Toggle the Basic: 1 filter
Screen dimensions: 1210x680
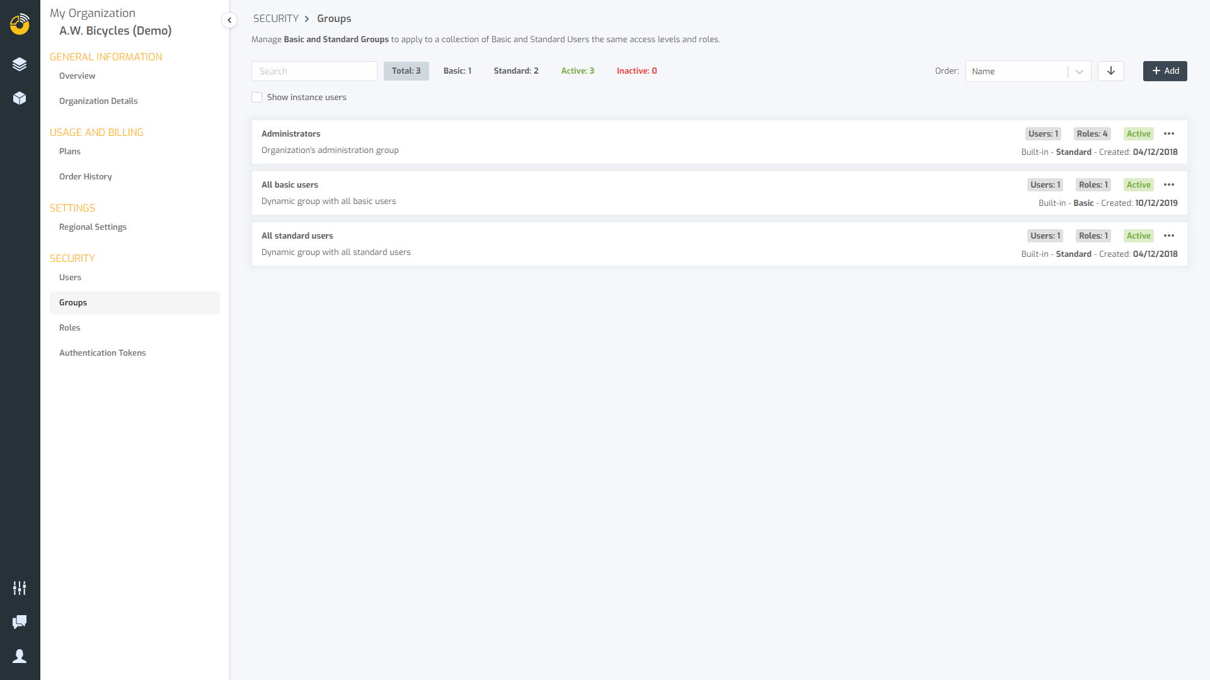pyautogui.click(x=458, y=71)
